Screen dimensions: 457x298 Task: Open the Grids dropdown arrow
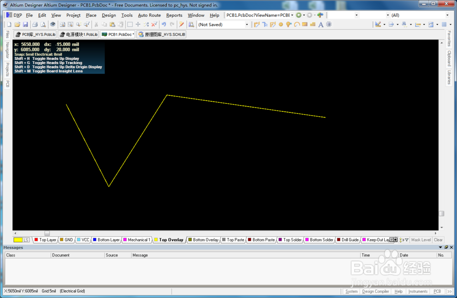coord(451,25)
